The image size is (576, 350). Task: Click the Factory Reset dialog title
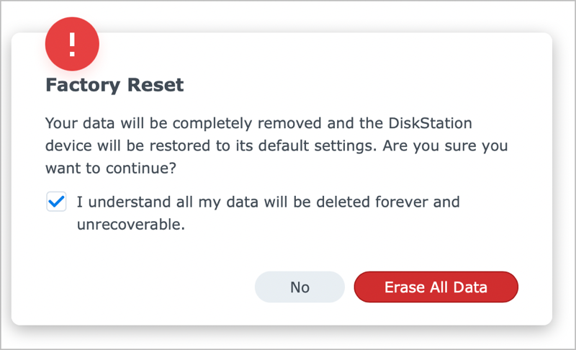click(114, 86)
